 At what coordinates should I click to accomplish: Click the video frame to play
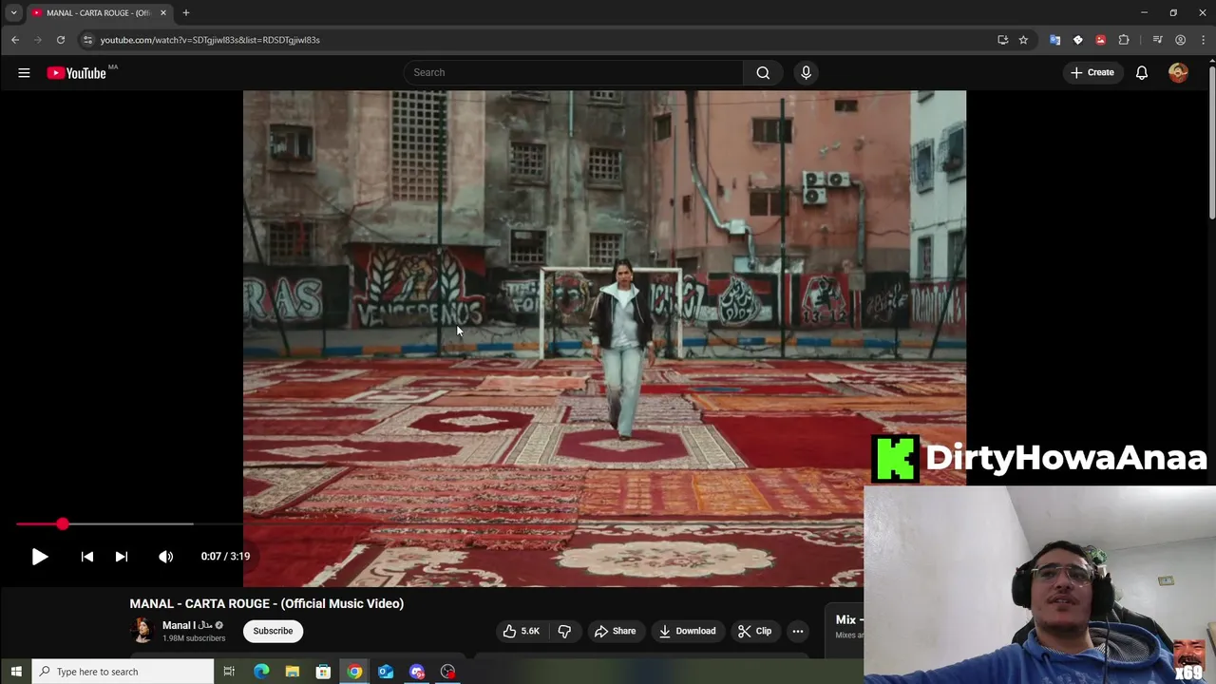[604, 338]
